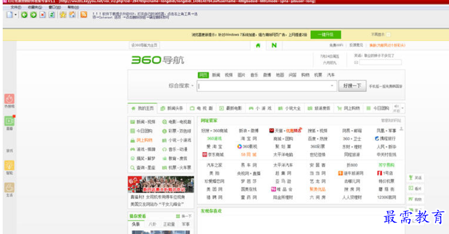
Task: Click the 京东商城 site link
Action: (x=213, y=155)
